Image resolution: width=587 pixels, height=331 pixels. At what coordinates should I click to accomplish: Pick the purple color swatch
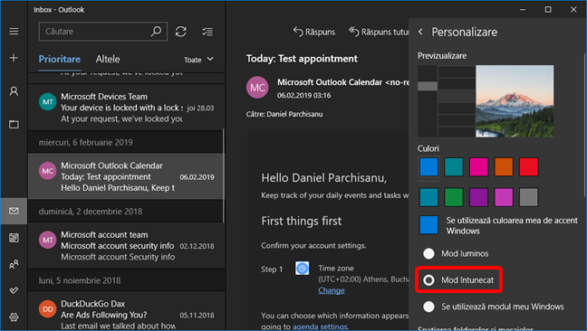(x=479, y=197)
